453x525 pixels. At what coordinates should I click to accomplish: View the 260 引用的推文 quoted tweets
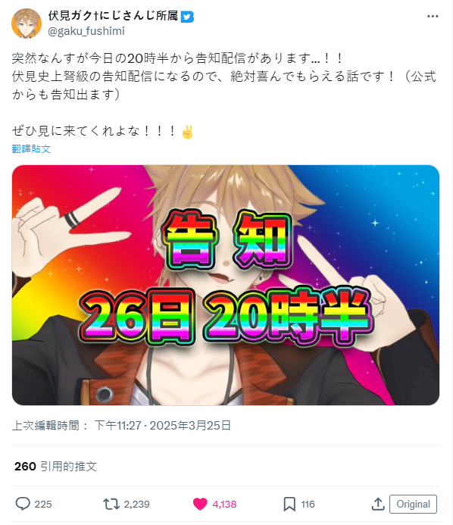point(55,466)
